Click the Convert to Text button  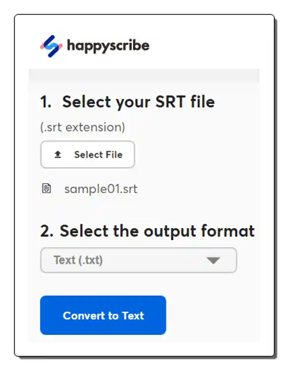[103, 315]
